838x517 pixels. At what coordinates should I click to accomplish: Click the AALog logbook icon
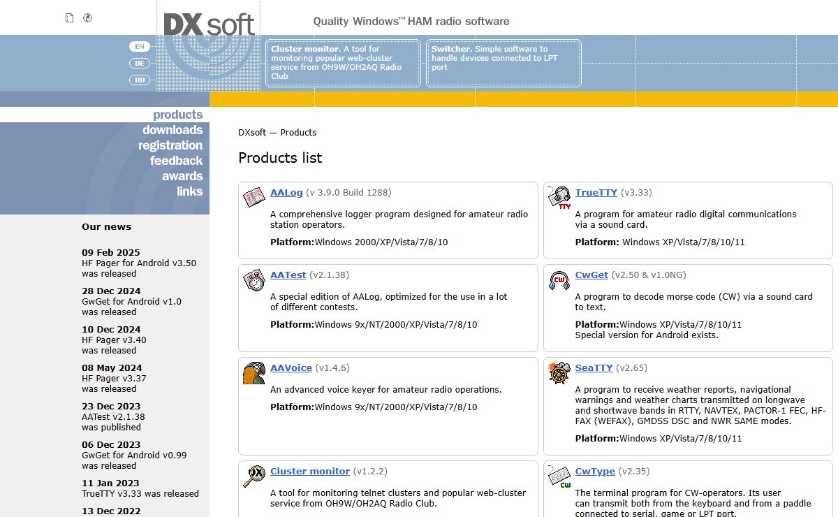click(254, 197)
